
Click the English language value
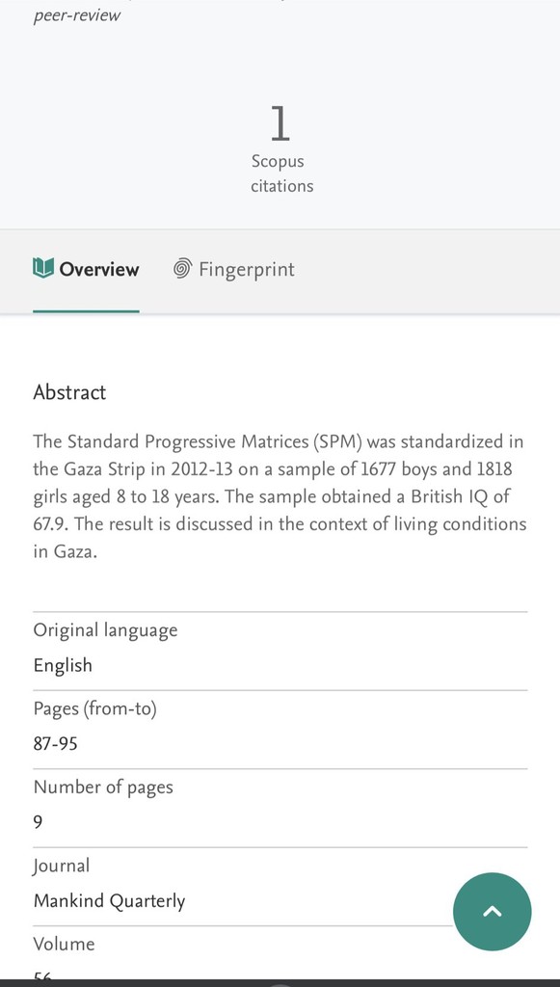(63, 665)
